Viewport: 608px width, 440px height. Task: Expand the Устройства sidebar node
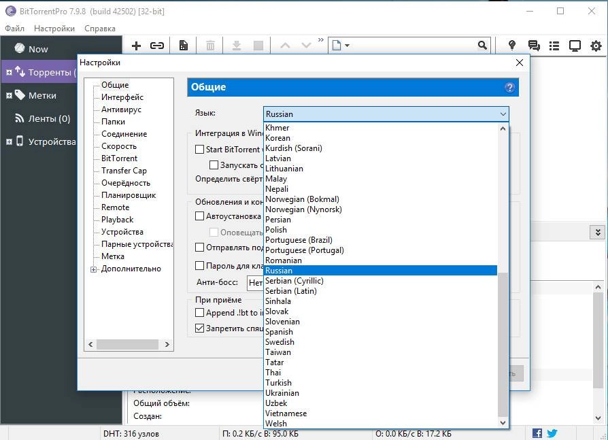(x=10, y=142)
